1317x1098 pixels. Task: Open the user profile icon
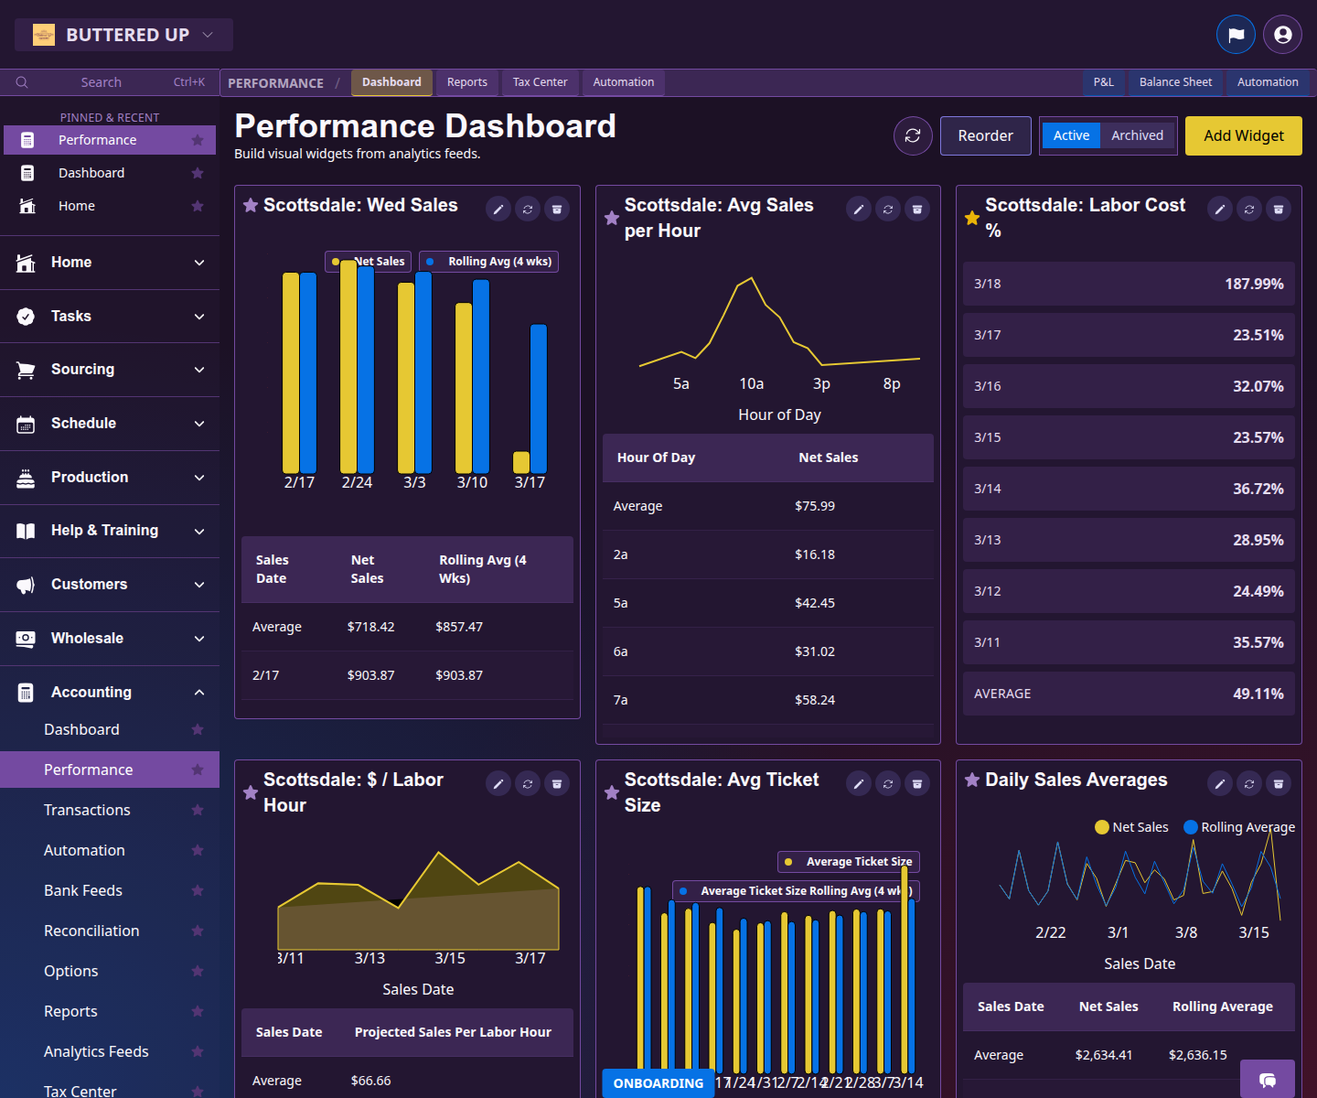1282,34
